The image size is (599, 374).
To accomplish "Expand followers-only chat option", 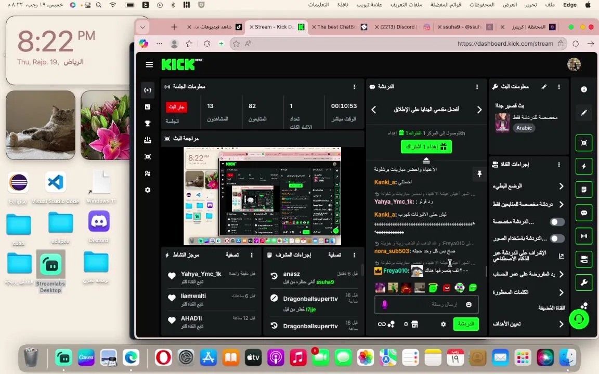I will click(x=562, y=204).
